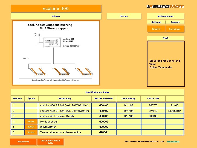Click the control unit device in diagram
This screenshot has height=148, width=197.
[x=52, y=42]
